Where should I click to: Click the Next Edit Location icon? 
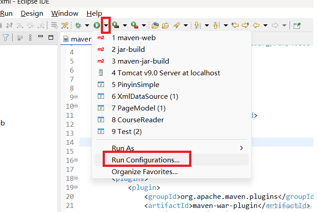pos(245,25)
